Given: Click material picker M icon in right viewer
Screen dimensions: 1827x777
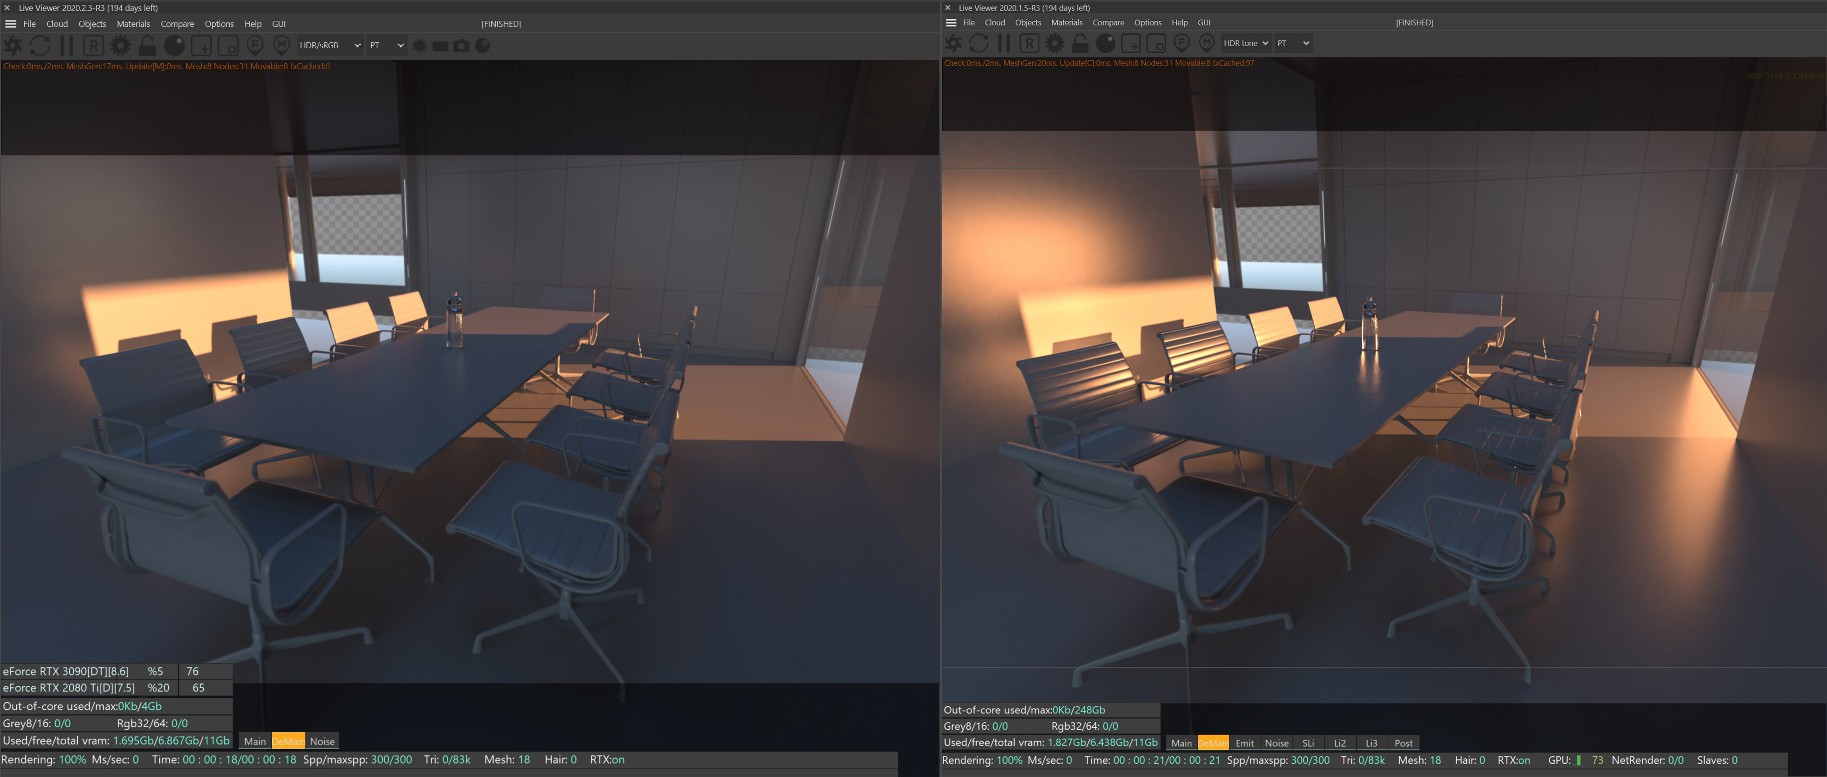Looking at the screenshot, I should point(1206,44).
